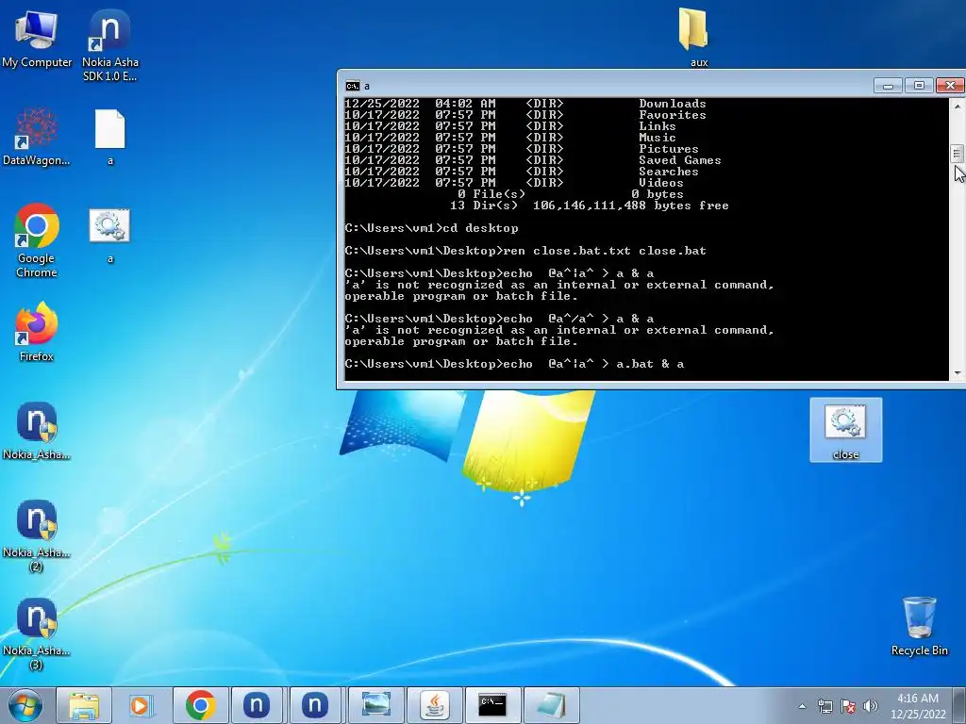The height and width of the screenshot is (724, 966).
Task: Select the blank file named a
Action: (x=110, y=137)
